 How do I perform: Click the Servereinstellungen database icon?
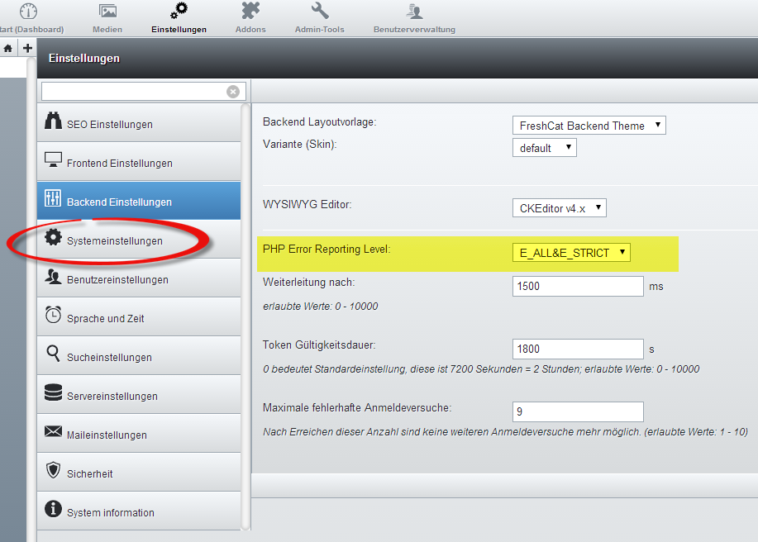tap(53, 393)
